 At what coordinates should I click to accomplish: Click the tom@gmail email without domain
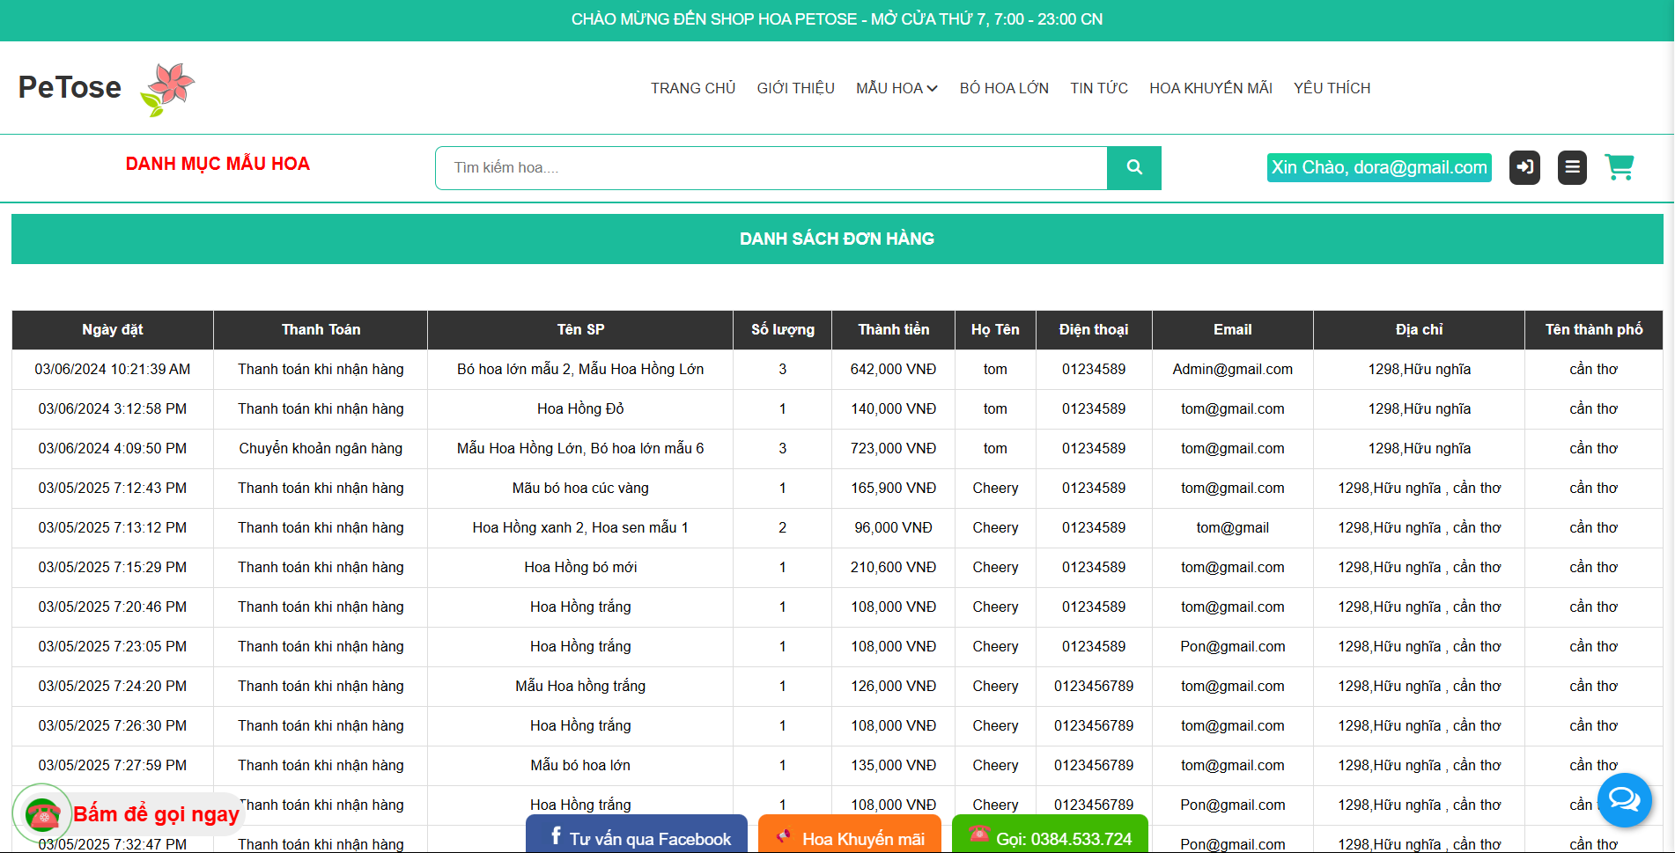tap(1233, 527)
